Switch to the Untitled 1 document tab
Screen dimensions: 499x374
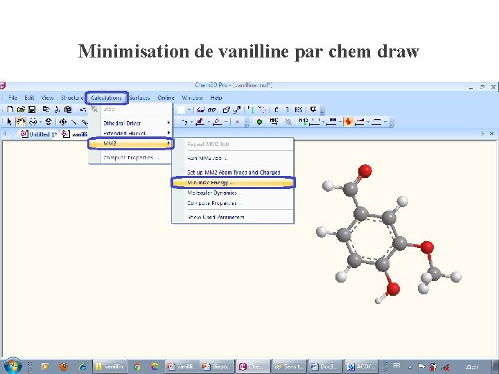pyautogui.click(x=38, y=134)
